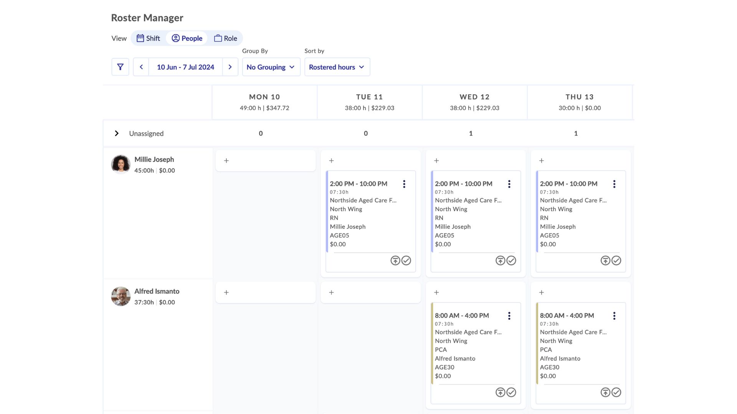Image resolution: width=737 pixels, height=414 pixels.
Task: Switch to Shift view tab
Action: pyautogui.click(x=149, y=38)
